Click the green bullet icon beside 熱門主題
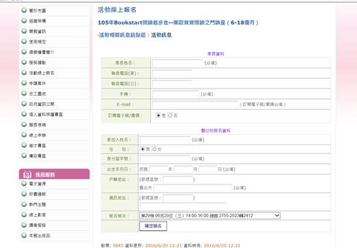357x248 pixels. click(x=24, y=204)
